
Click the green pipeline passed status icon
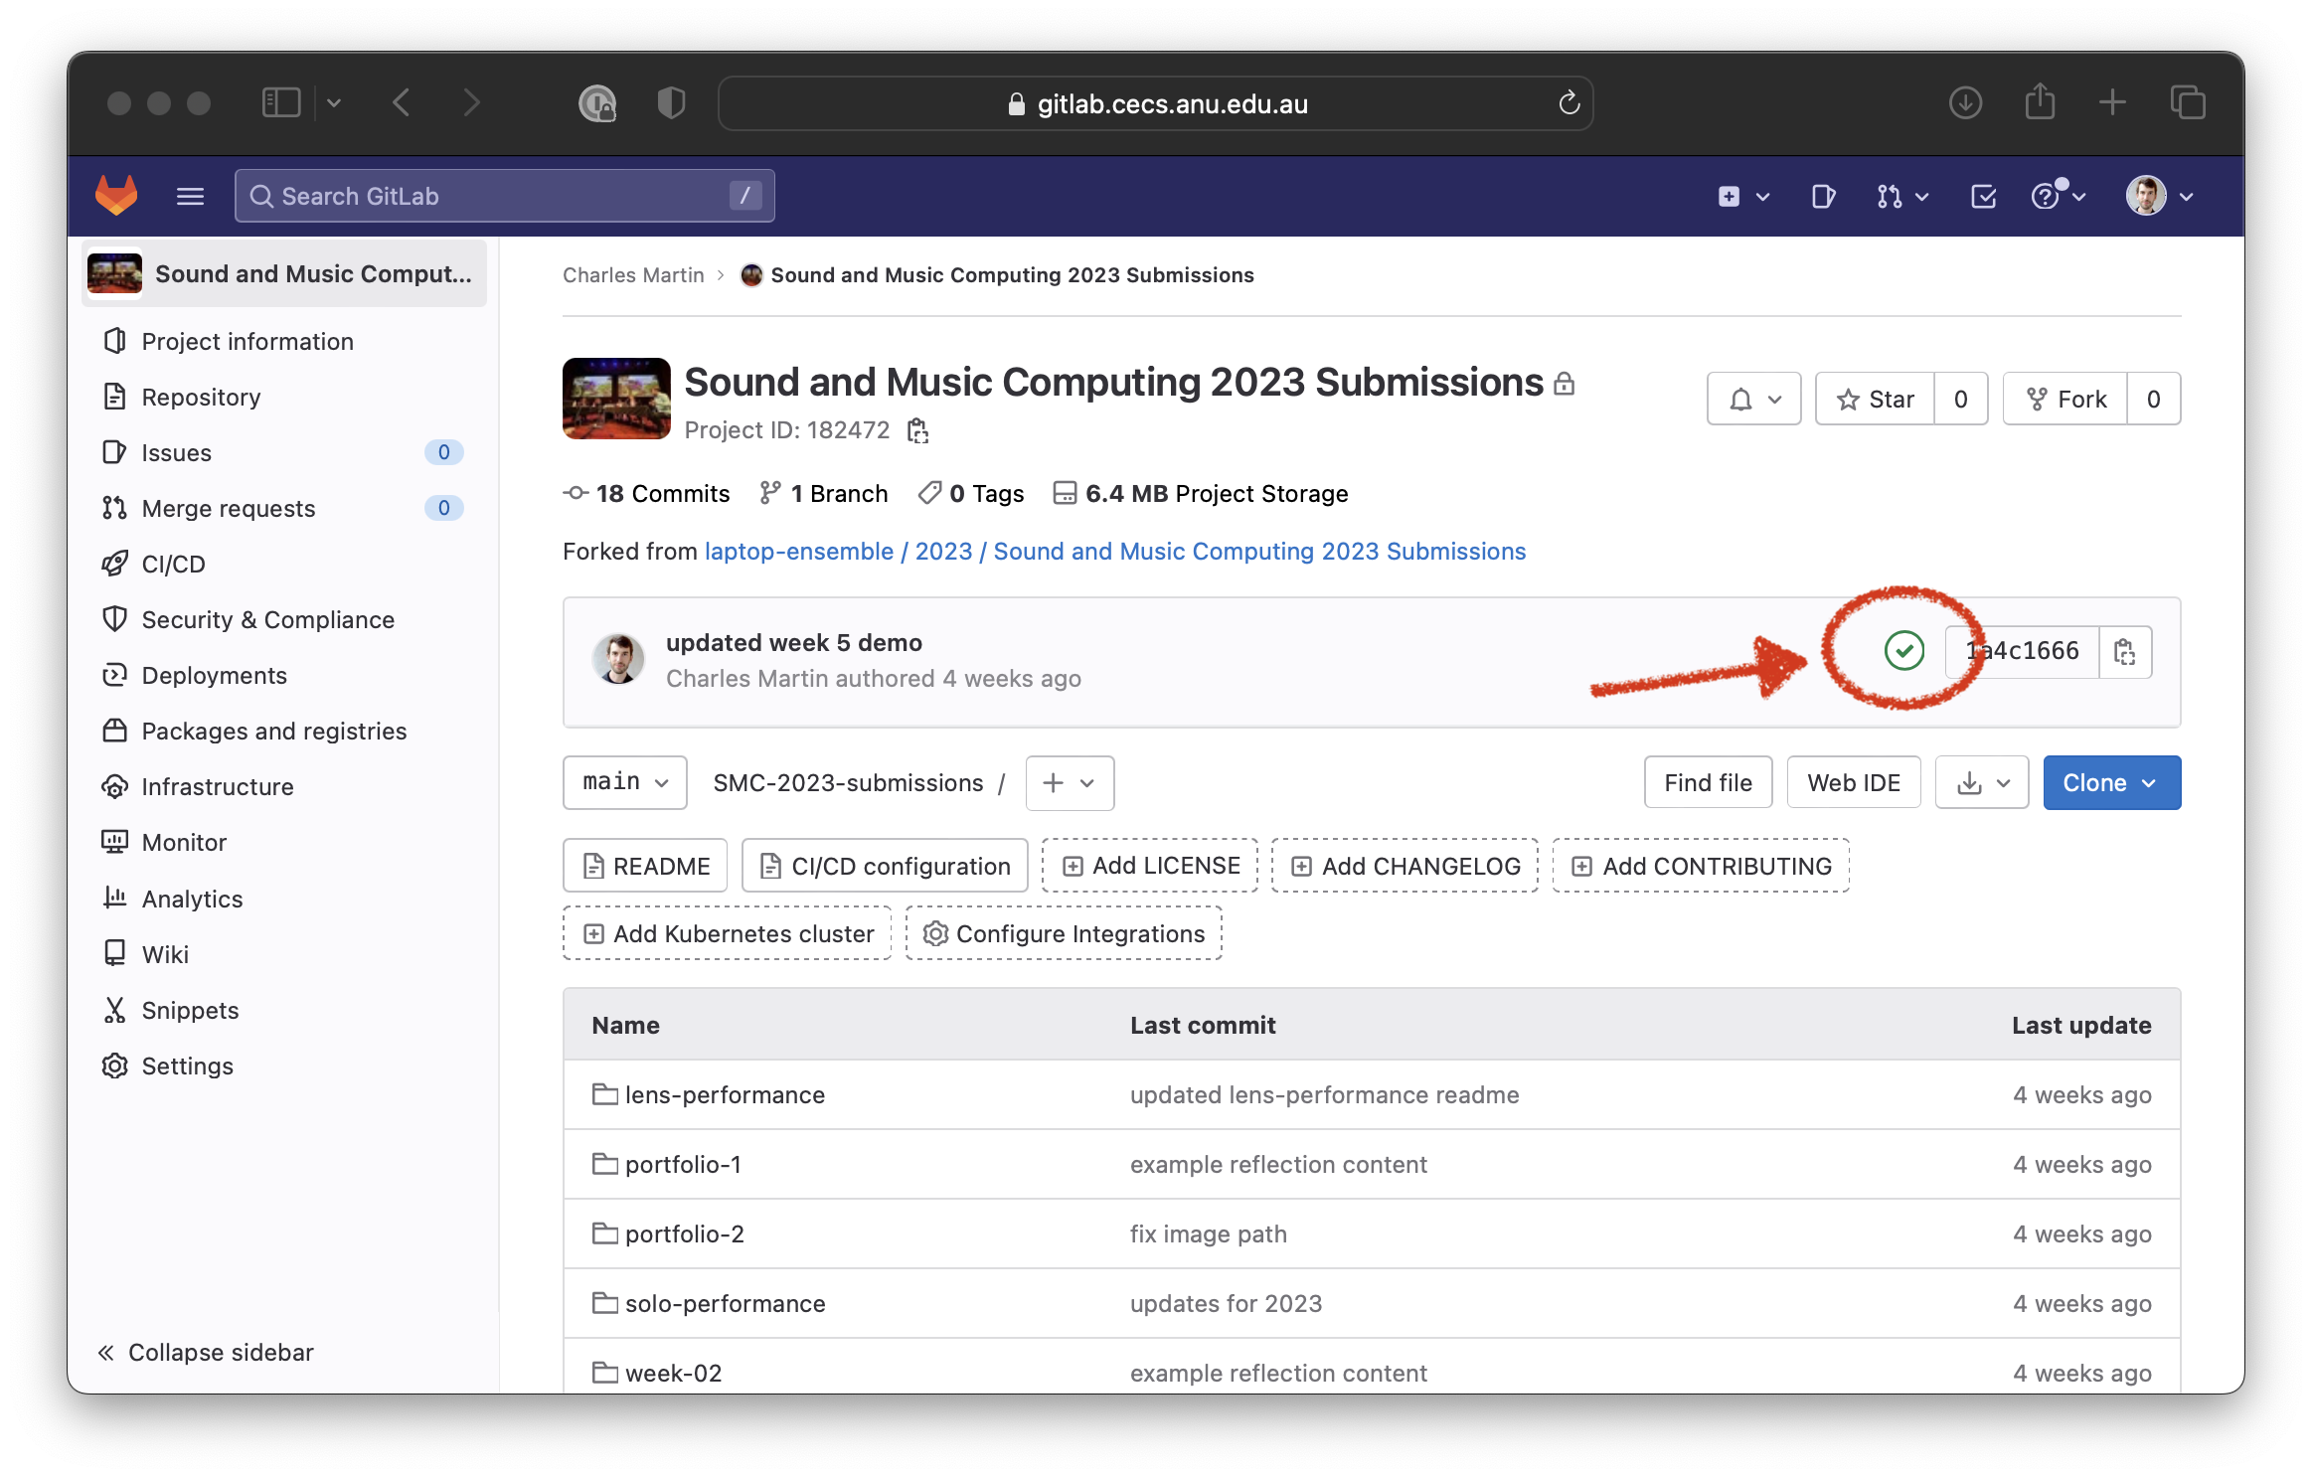(1903, 651)
